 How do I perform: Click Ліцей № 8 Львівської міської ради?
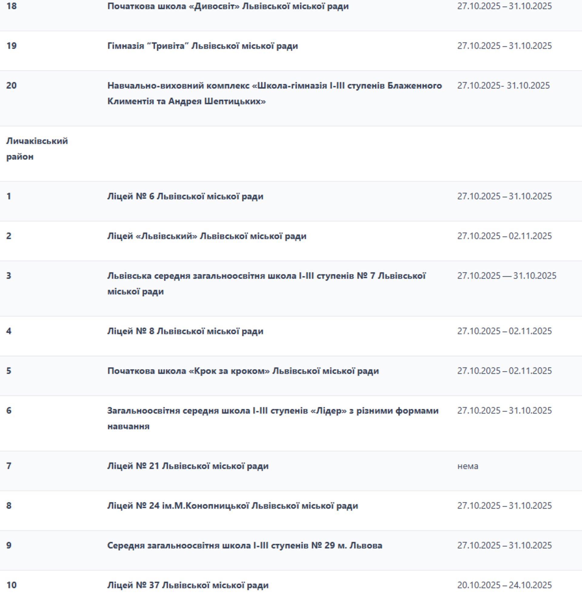(x=185, y=331)
